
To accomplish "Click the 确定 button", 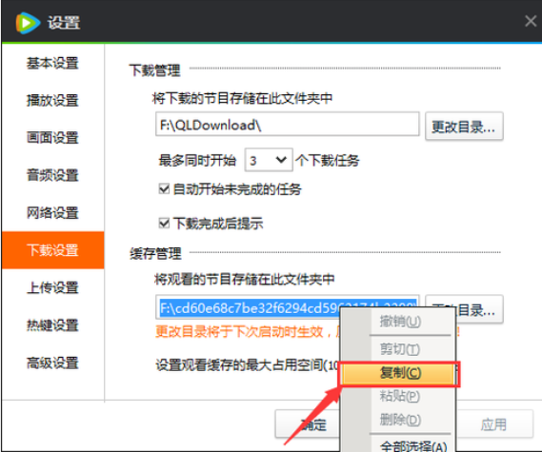I will tap(308, 424).
